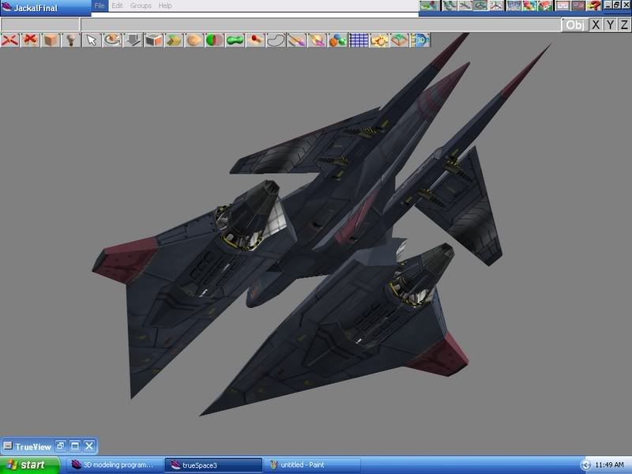Close the TrueView panel
This screenshot has height=474, width=632.
click(x=89, y=446)
